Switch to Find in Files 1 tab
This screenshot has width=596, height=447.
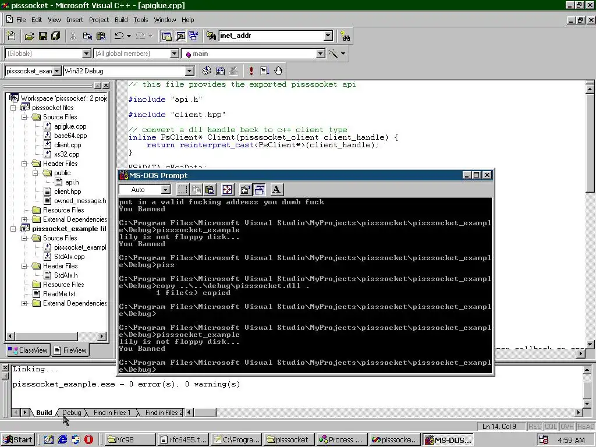[112, 413]
